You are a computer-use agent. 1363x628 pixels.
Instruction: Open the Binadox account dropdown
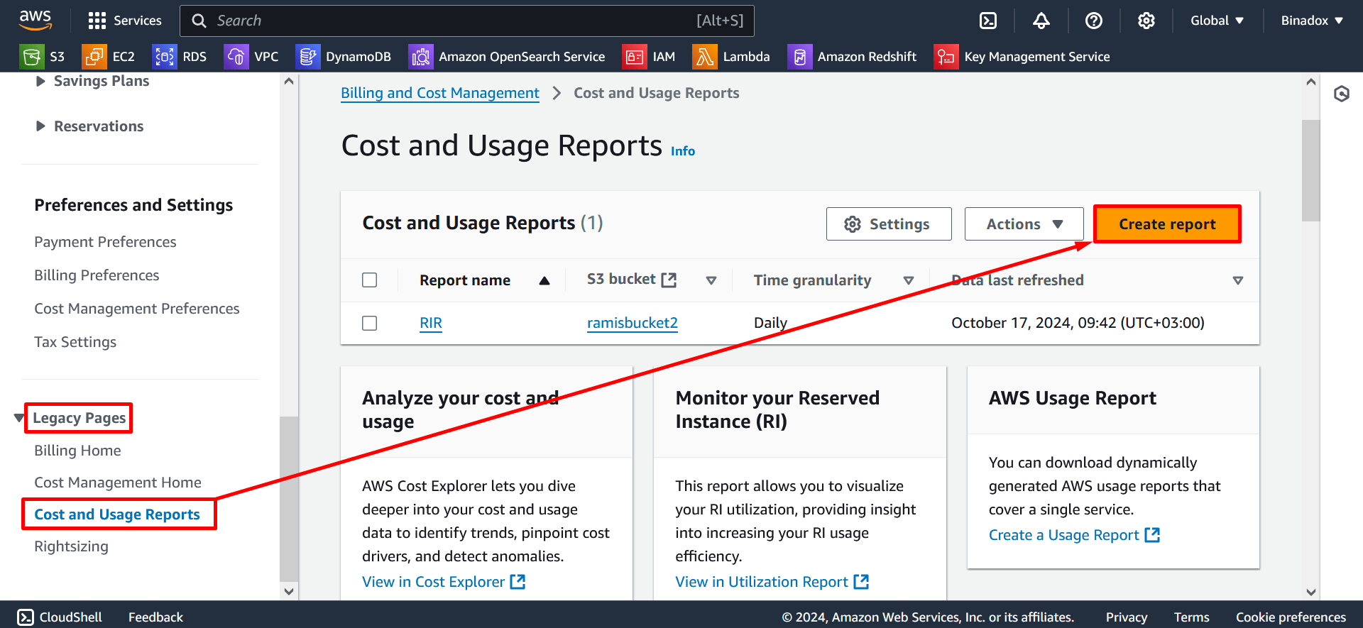(1312, 21)
